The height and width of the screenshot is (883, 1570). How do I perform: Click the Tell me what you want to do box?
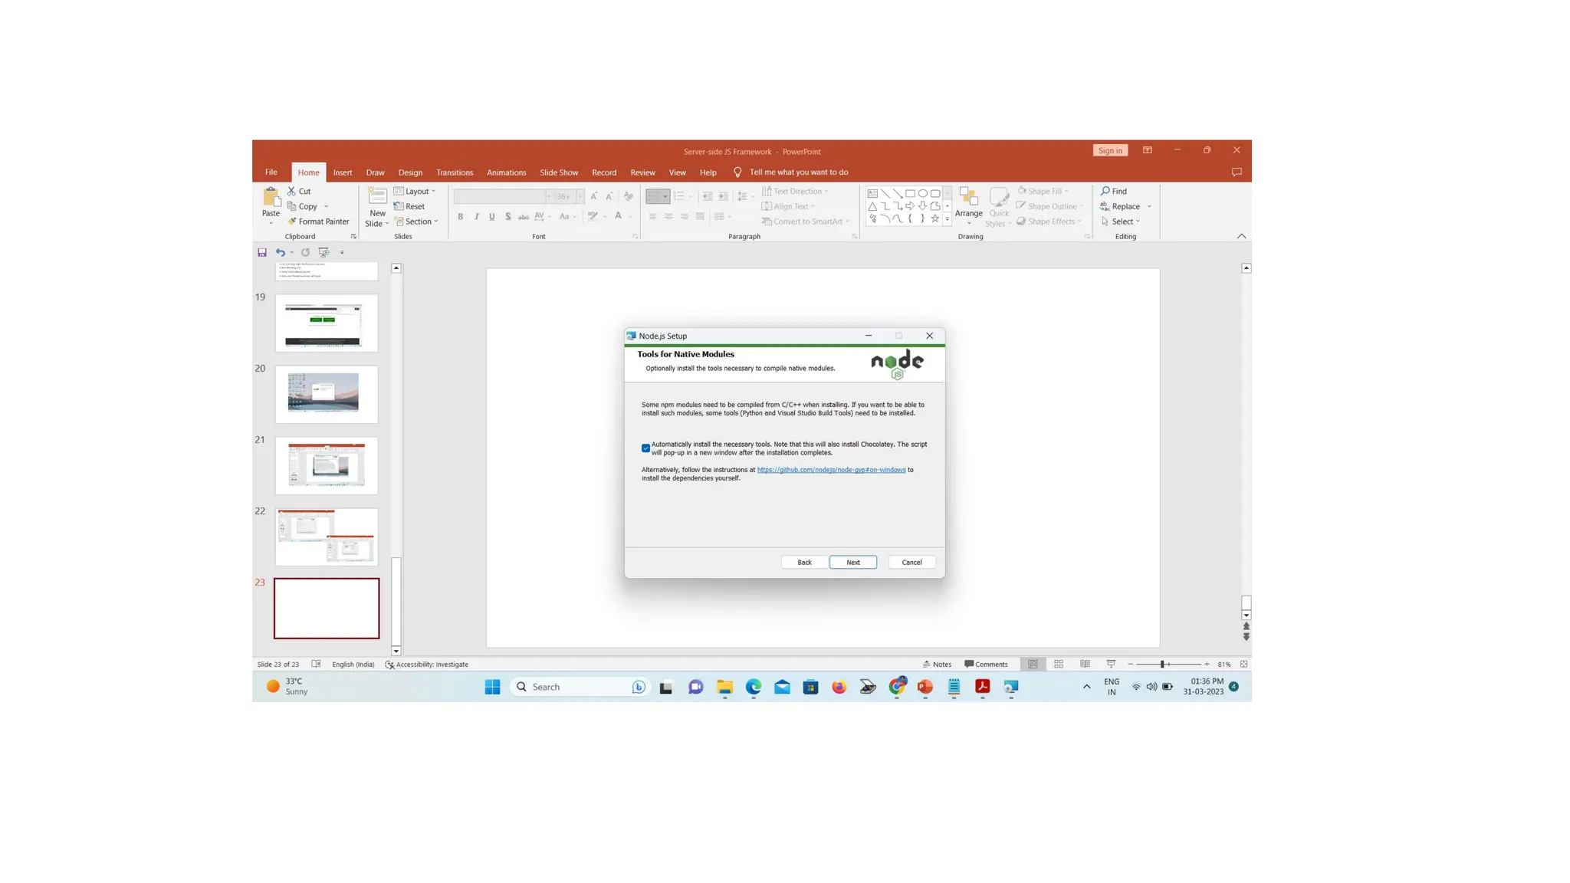coord(798,172)
